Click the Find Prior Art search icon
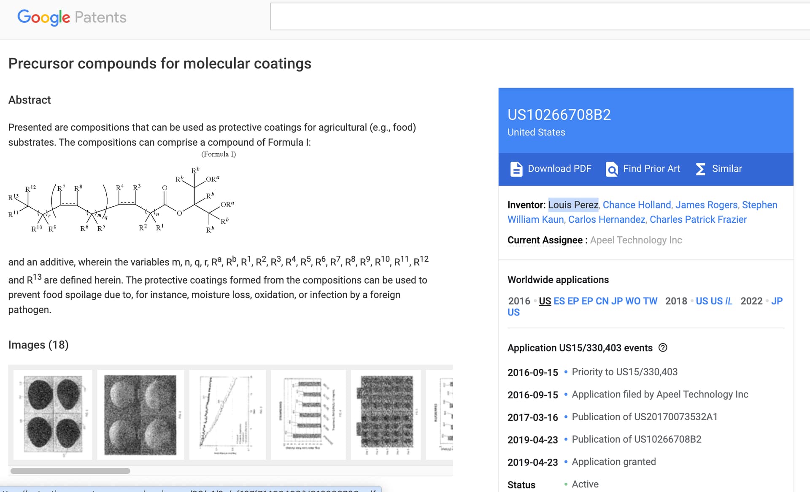This screenshot has height=492, width=810. [612, 169]
